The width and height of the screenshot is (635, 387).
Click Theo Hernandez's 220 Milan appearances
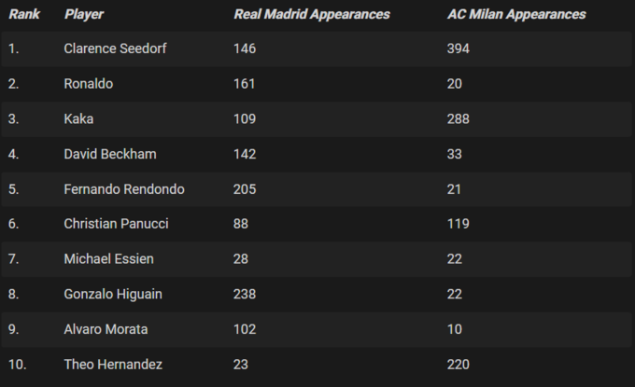coord(459,365)
